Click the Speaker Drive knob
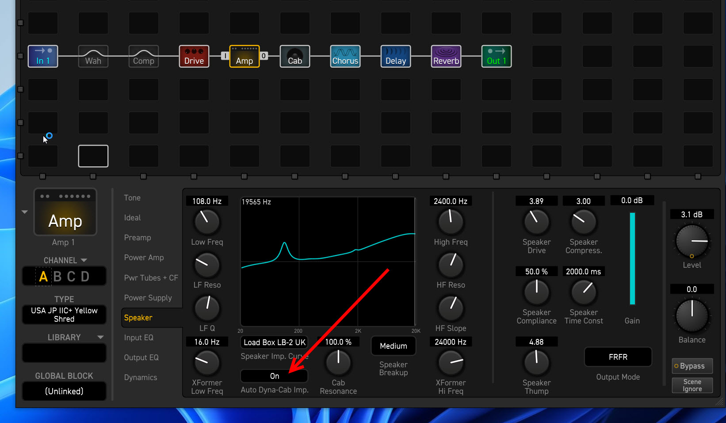This screenshot has height=423, width=726. 536,222
